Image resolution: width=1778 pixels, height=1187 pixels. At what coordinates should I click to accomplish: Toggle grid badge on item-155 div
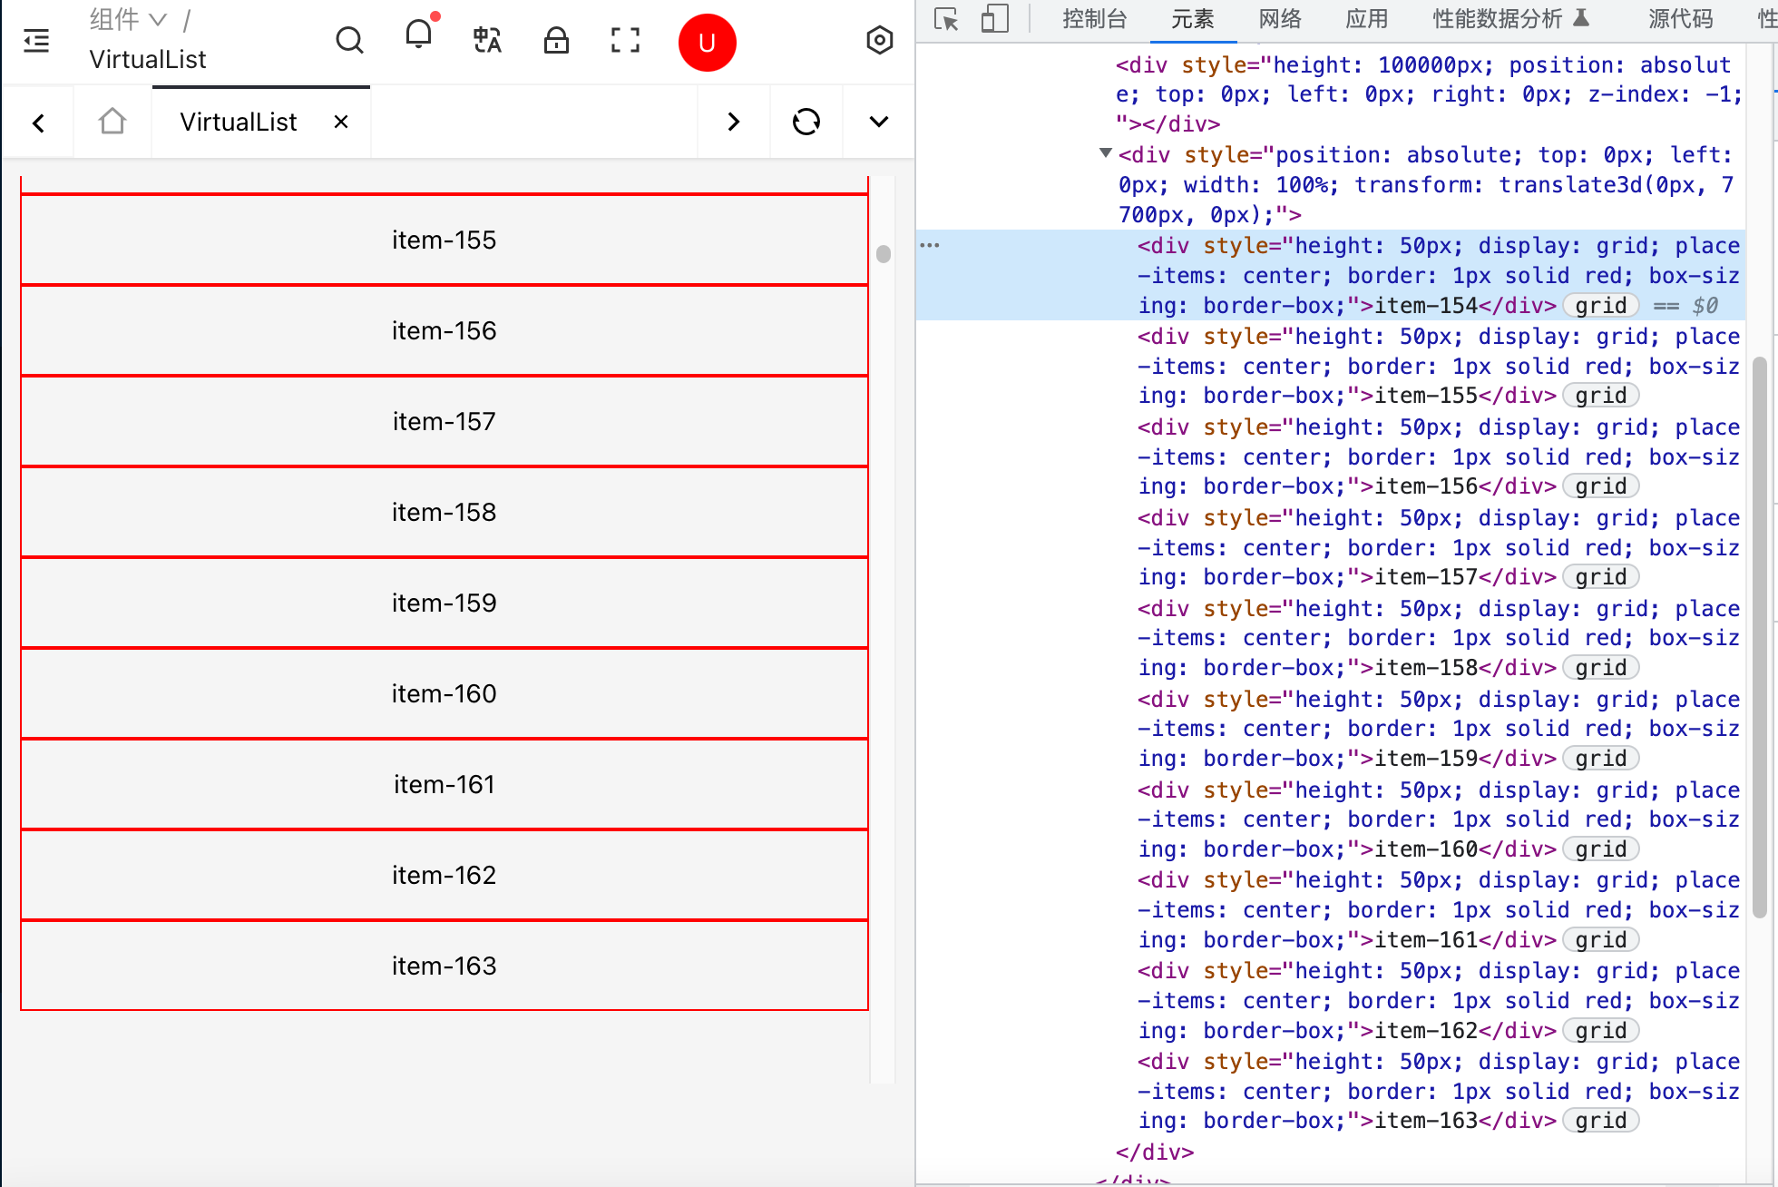coord(1600,396)
